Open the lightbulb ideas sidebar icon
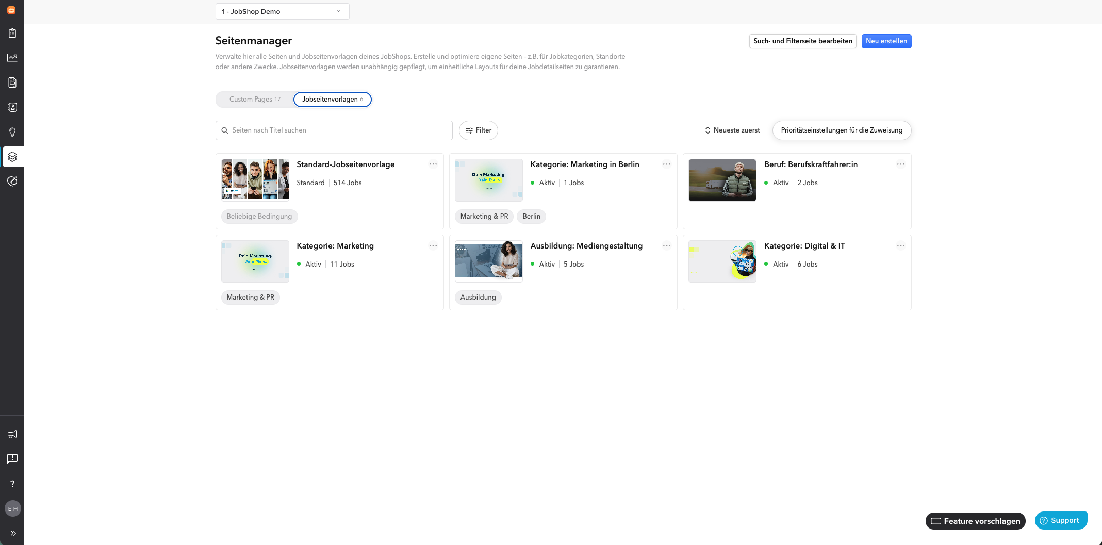 (12, 132)
